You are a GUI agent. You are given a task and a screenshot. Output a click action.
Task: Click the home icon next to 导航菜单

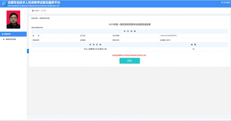[2, 34]
